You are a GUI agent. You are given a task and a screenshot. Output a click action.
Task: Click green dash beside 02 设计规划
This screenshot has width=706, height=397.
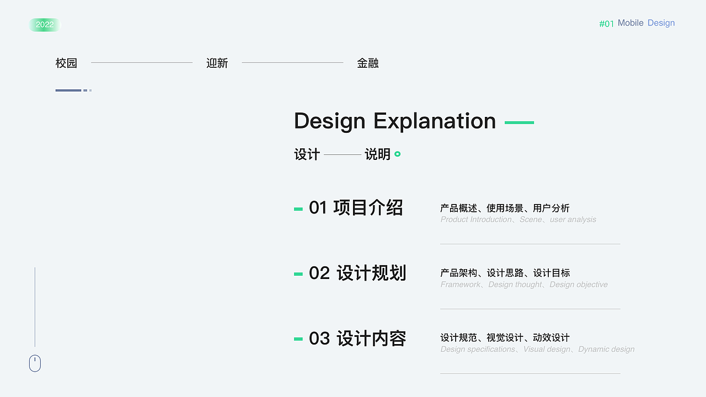(298, 274)
